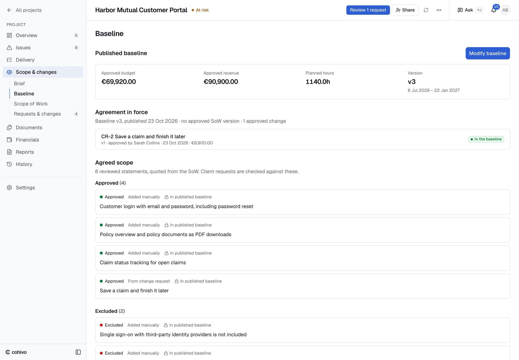The image size is (519, 360).
Task: Open Reports page icon
Action: click(x=9, y=152)
